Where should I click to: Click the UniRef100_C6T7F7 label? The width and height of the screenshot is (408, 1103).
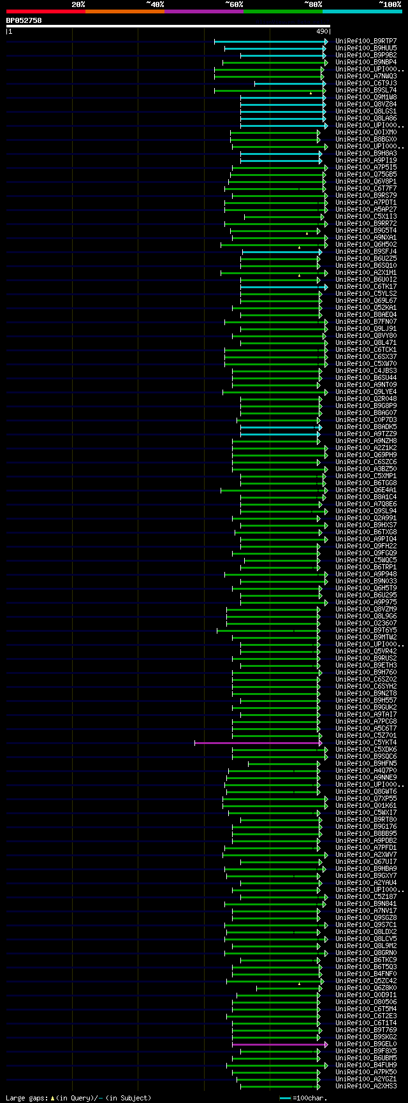point(366,188)
